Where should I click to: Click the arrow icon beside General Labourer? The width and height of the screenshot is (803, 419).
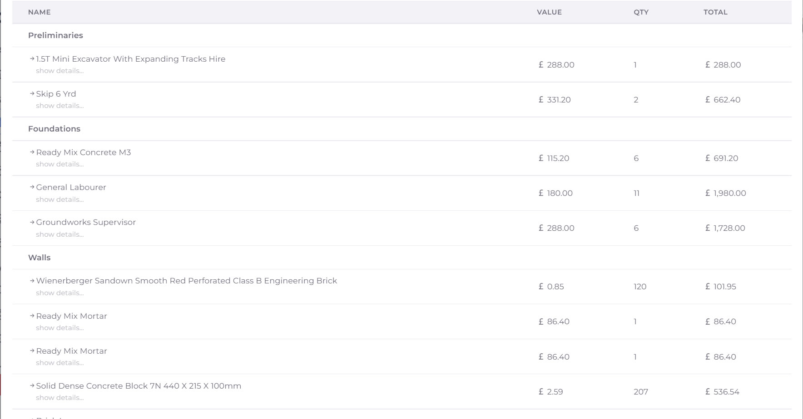[x=32, y=187]
